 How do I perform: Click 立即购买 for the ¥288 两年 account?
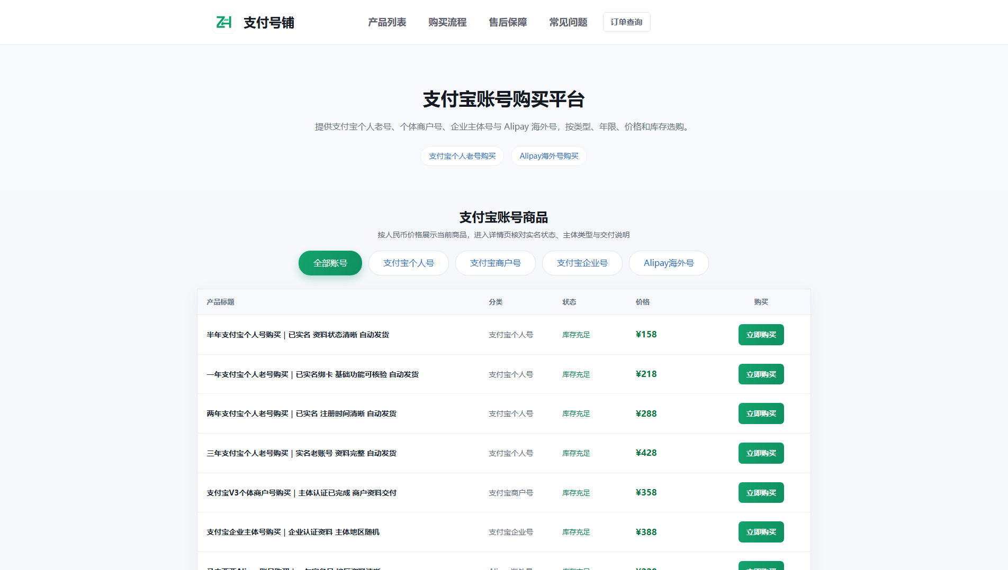point(761,413)
